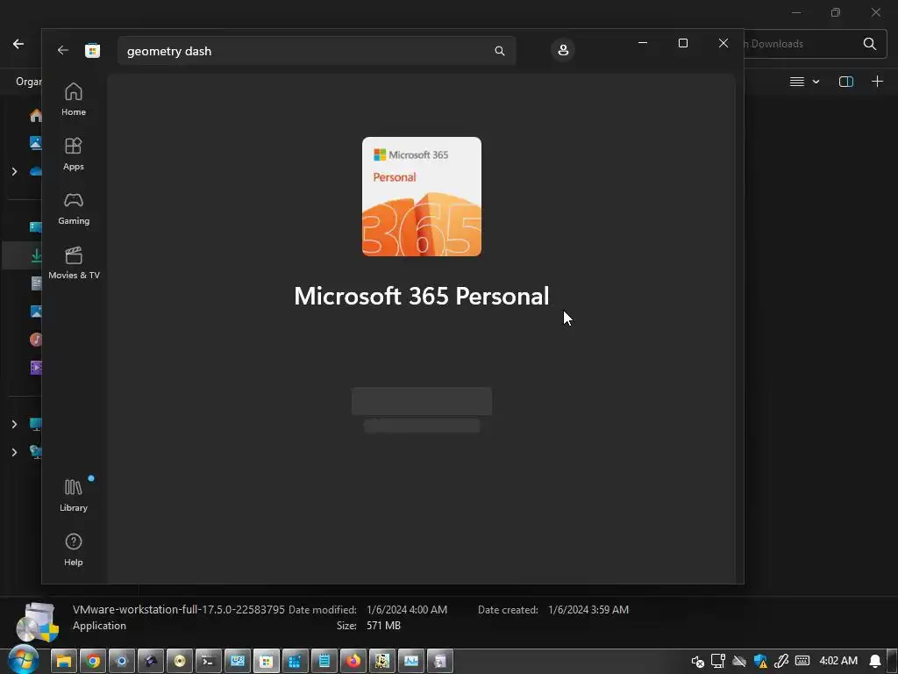Go back in the File Explorer window
The image size is (898, 674).
(18, 44)
